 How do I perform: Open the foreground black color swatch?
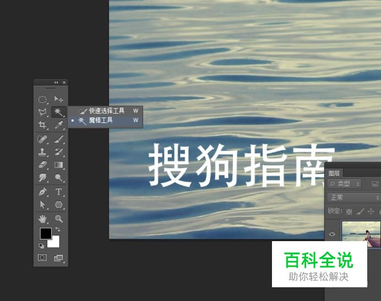[46, 233]
